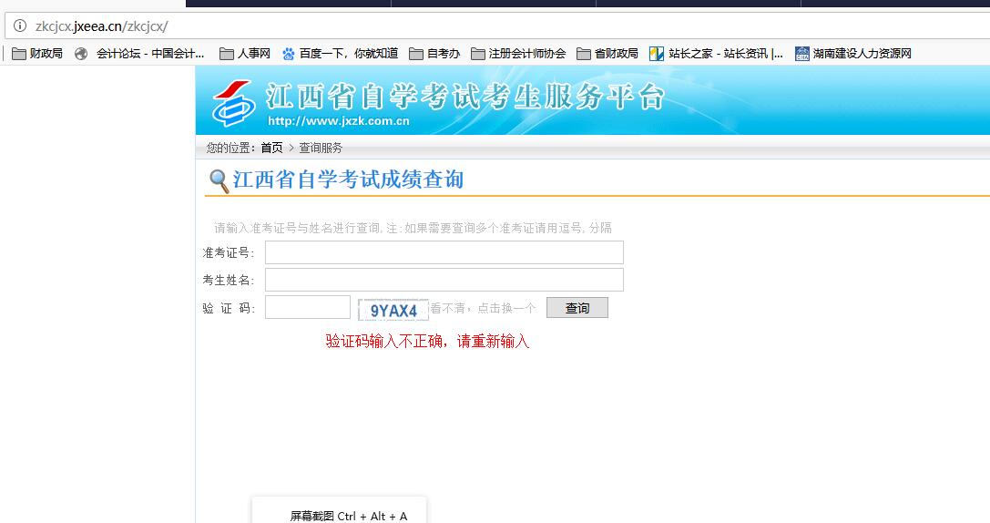Viewport: 990px width, 523px height.
Task: Open 站长之家 - 站长资讯 bookmark
Action: (726, 54)
